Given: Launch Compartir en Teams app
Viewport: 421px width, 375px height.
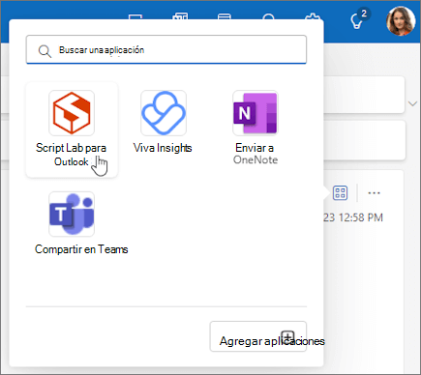Looking at the screenshot, I should (x=81, y=223).
